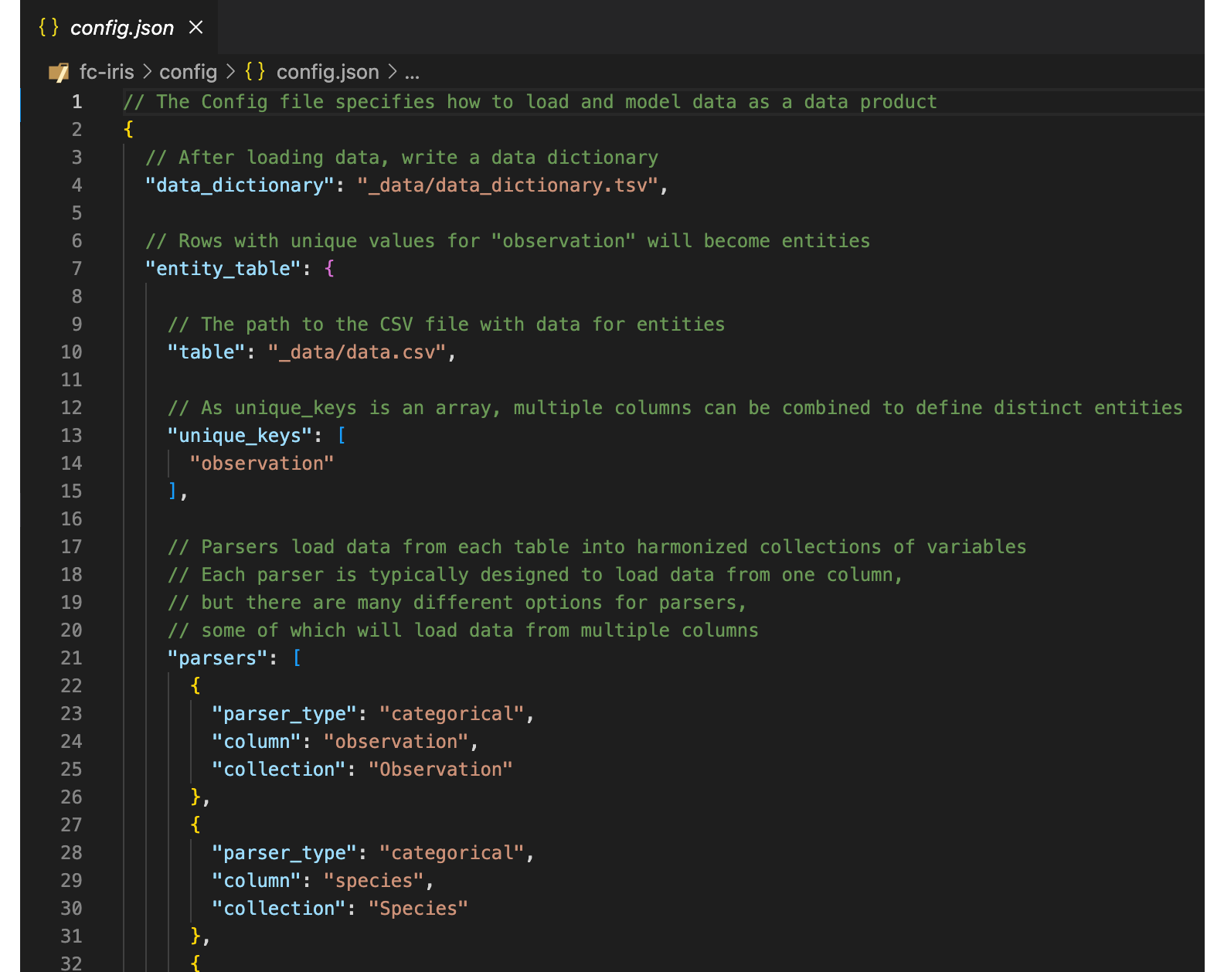
Task: Click the "_data/data.csv" value
Action: tap(357, 352)
